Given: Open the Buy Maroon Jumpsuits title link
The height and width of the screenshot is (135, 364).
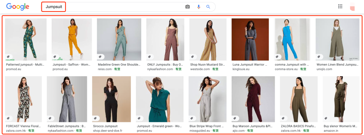Looking at the screenshot, I should 253,126.
